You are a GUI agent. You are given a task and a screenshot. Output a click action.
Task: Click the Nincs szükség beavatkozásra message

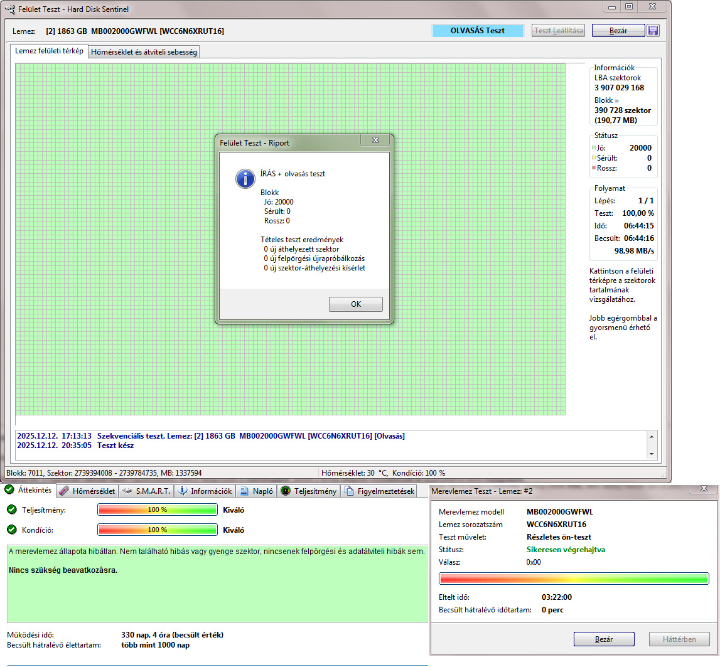coord(63,570)
